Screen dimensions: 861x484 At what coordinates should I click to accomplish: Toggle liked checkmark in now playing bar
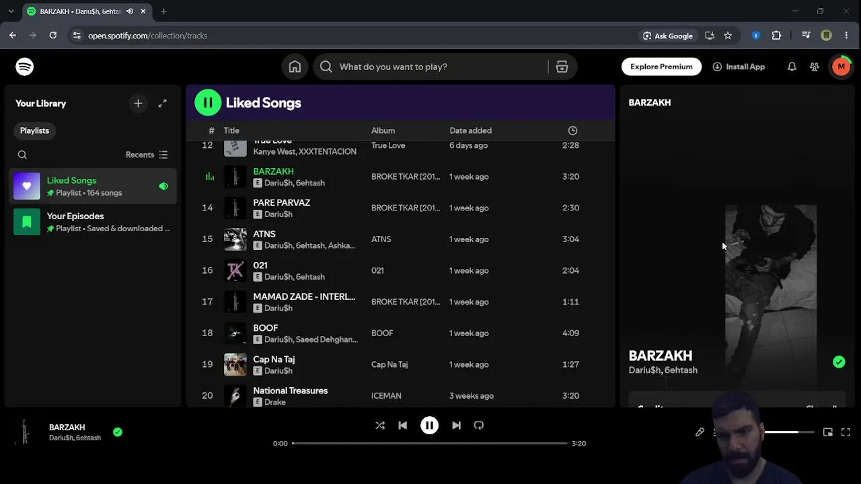(118, 432)
